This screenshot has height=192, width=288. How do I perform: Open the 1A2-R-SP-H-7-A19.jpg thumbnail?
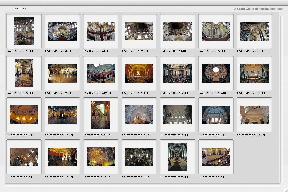(177, 115)
